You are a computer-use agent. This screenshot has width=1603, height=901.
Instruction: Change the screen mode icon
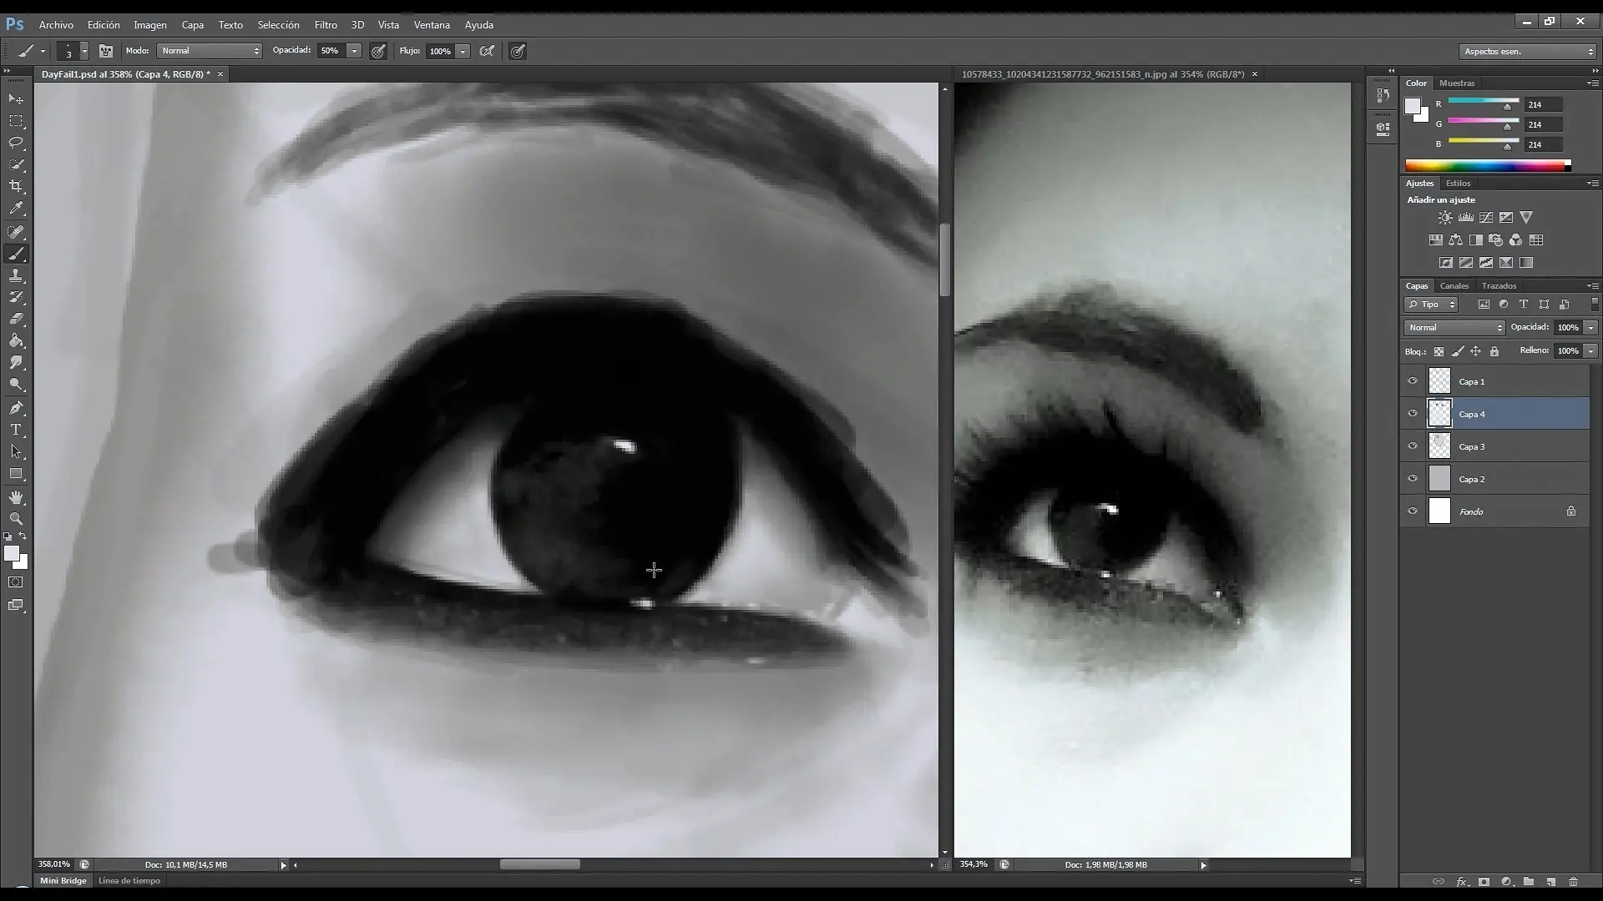click(16, 605)
